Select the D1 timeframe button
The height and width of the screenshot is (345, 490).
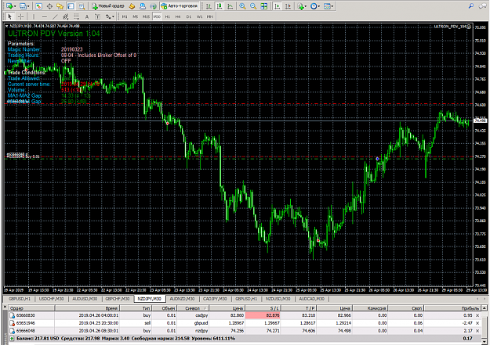pyautogui.click(x=189, y=16)
